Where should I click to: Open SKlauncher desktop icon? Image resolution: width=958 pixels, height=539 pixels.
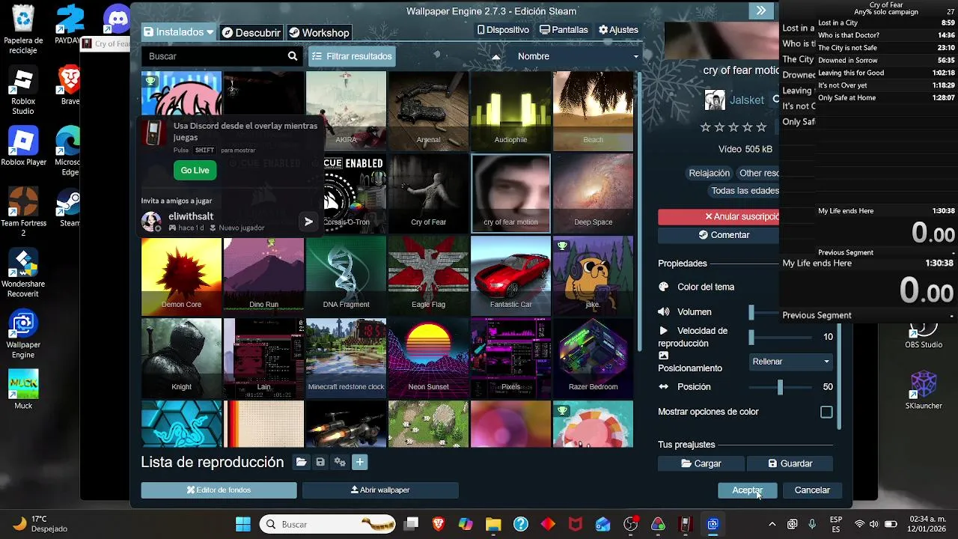924,389
